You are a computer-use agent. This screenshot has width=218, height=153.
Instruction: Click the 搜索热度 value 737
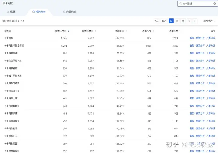(x=92, y=151)
